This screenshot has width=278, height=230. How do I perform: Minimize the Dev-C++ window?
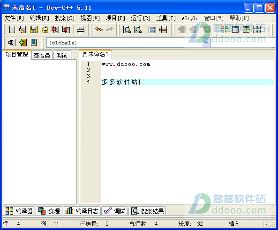click(248, 8)
